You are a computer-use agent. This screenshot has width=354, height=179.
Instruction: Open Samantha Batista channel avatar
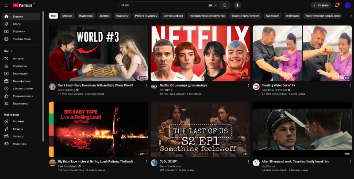(x=154, y=163)
